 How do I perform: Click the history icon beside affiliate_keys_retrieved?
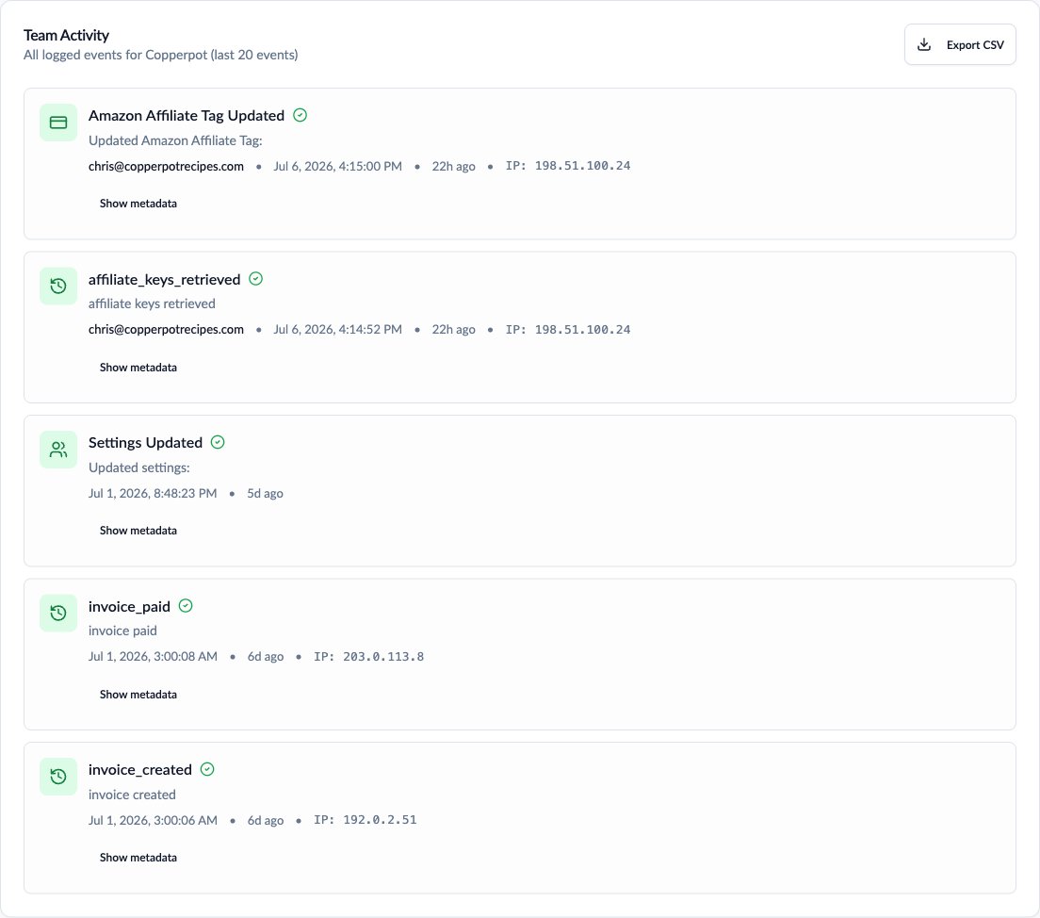click(x=58, y=287)
